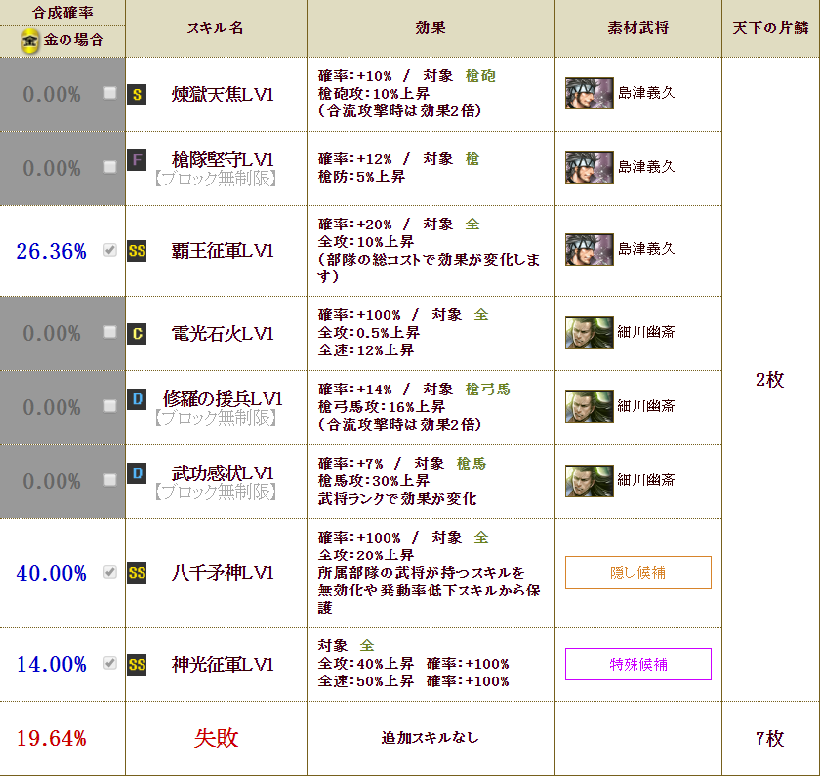
Task: Click ブロック無制限 under 槍隊堅守LV1
Action: (216, 179)
